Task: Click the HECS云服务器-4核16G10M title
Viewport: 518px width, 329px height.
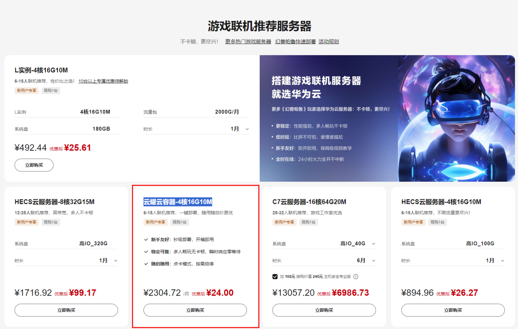Action: coord(441,202)
